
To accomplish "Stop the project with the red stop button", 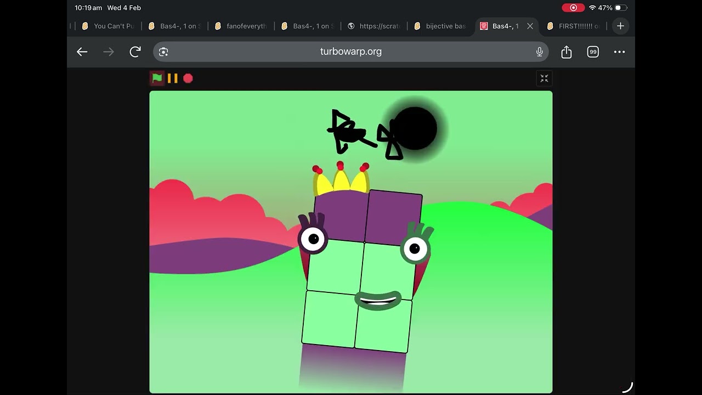I will [188, 78].
